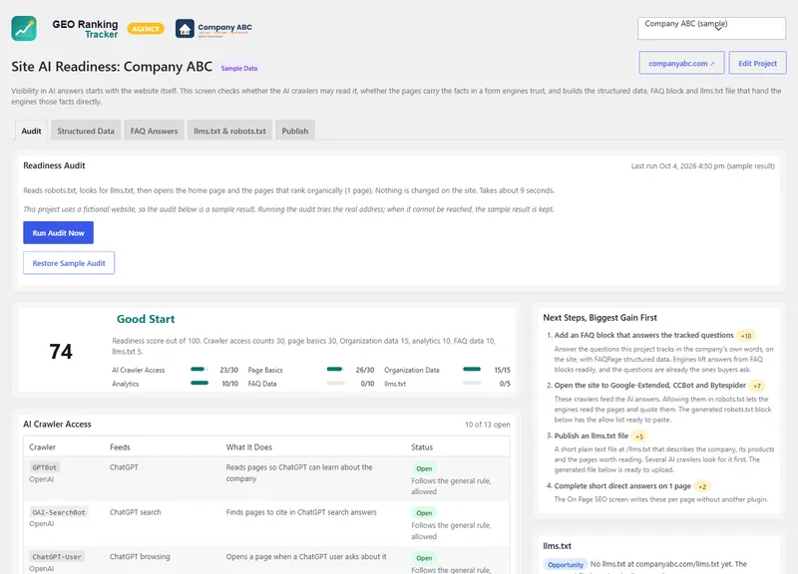The width and height of the screenshot is (798, 574).
Task: Click the Crawler column header
Action: (42, 447)
